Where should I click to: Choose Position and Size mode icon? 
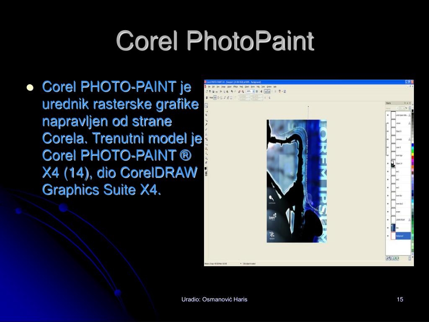215,98
